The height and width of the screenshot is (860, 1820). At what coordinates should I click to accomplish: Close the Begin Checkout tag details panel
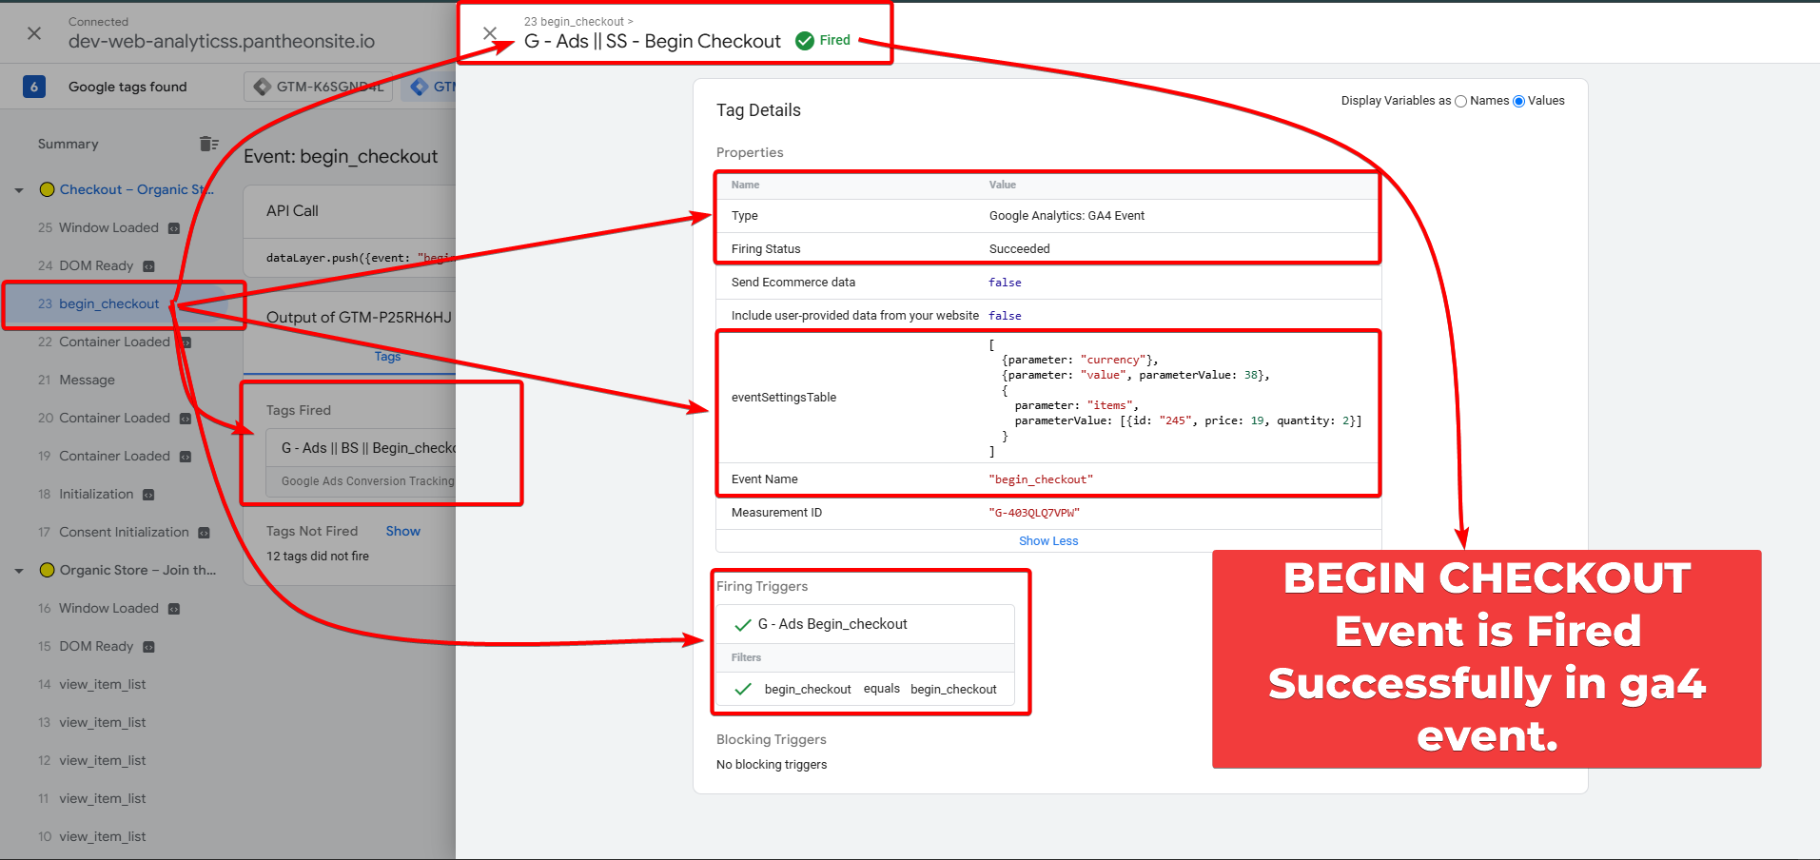490,33
